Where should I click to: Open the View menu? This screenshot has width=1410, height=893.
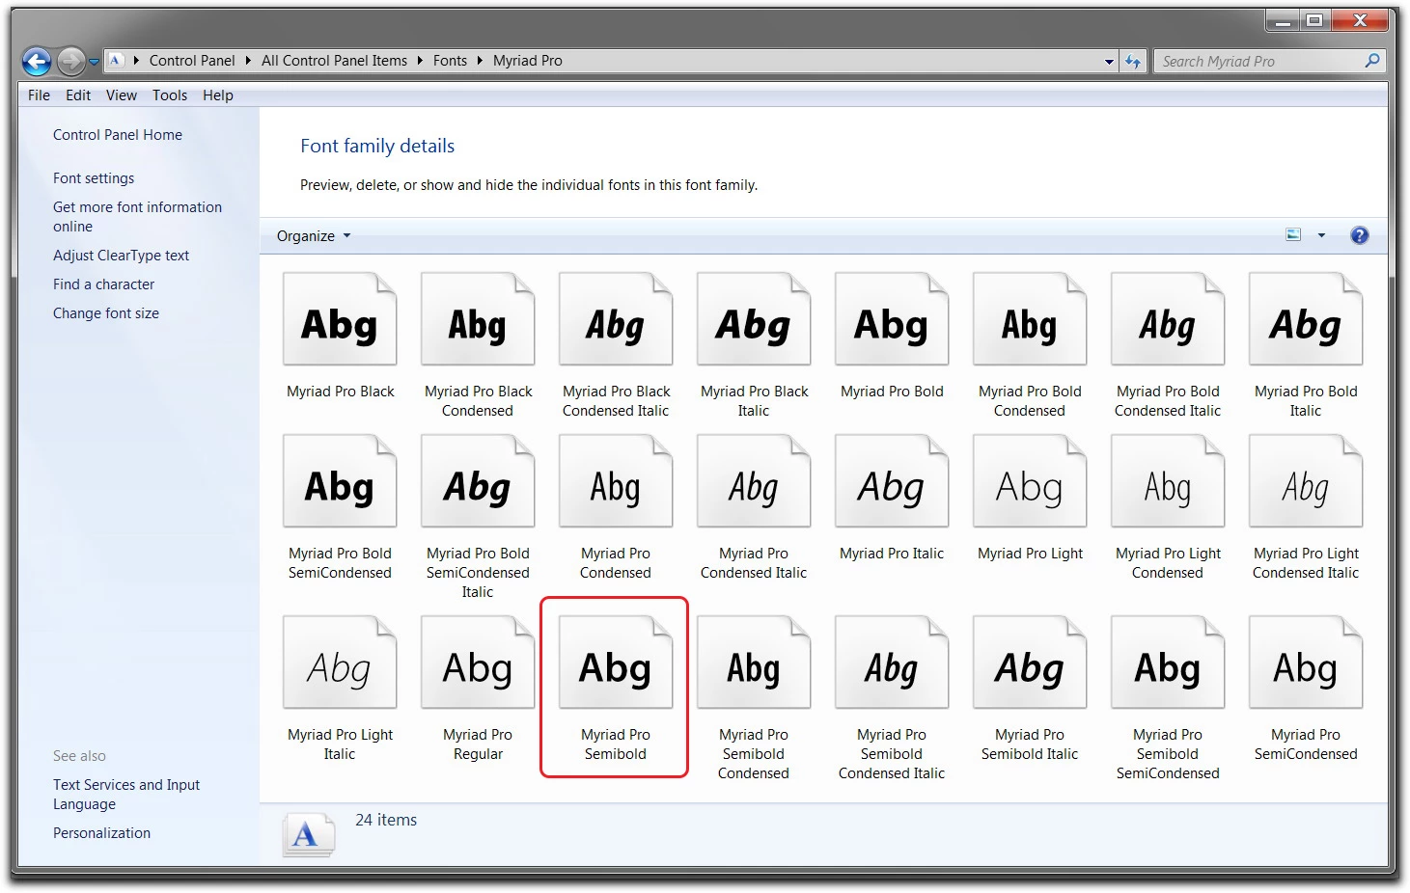(122, 95)
